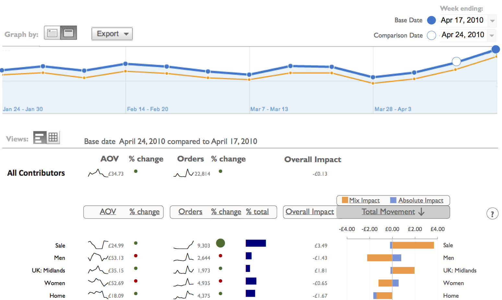Select the Men row label on left
The height and width of the screenshot is (300, 502).
[x=60, y=258]
